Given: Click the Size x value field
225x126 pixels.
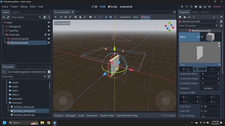Looking at the screenshot, I should coord(186,69).
